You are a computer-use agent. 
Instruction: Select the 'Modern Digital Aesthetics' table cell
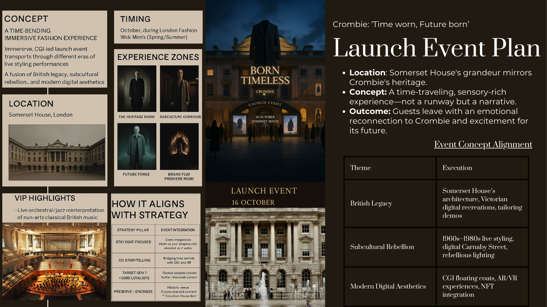(x=390, y=286)
